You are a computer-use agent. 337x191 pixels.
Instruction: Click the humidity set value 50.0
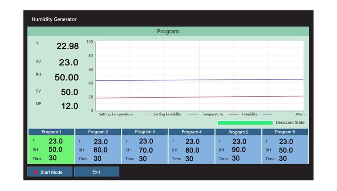pyautogui.click(x=69, y=92)
